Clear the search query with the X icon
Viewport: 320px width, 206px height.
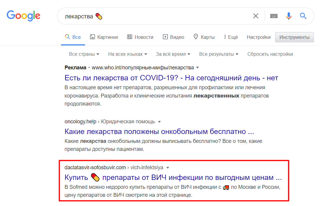pos(256,16)
